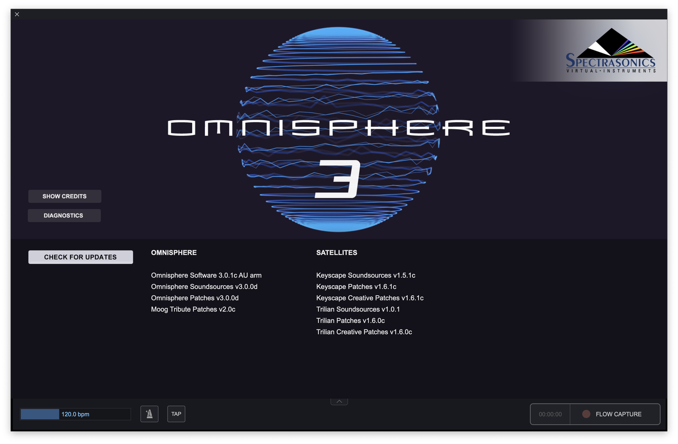The image size is (678, 444).
Task: Tap tempo with the TAP button
Action: (176, 414)
